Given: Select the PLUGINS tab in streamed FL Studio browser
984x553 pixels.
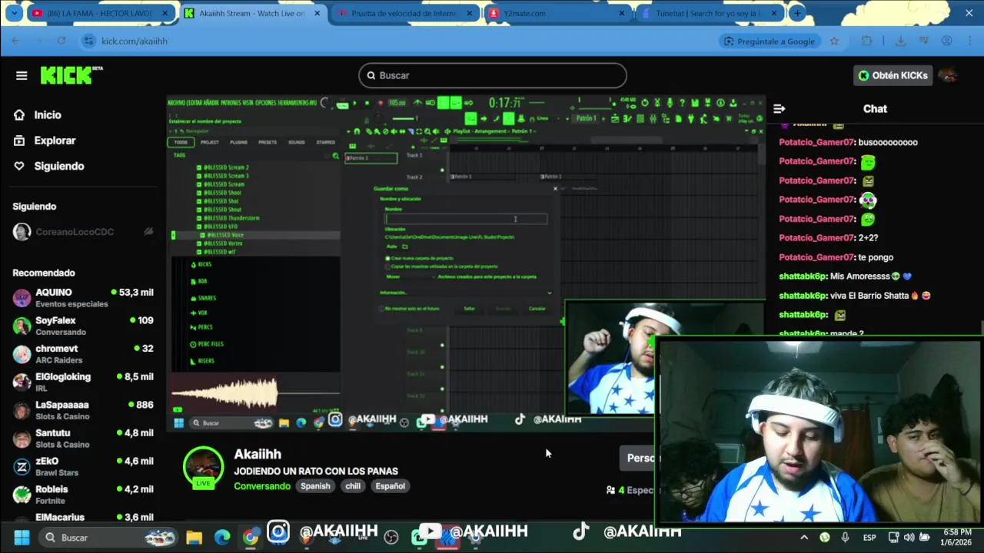Looking at the screenshot, I should coord(238,142).
